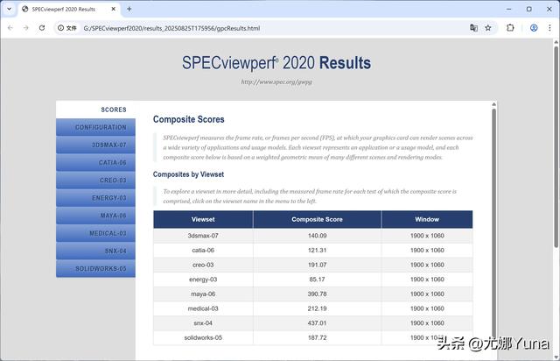This screenshot has width=560, height=361.
Task: Open the 3DSMAX-07 sidebar tab
Action: click(x=95, y=145)
